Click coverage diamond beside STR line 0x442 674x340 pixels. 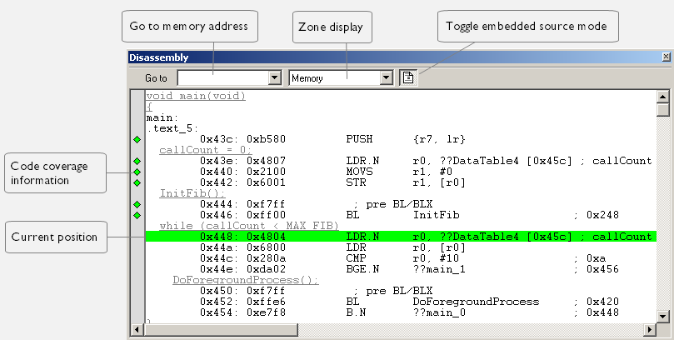[137, 182]
